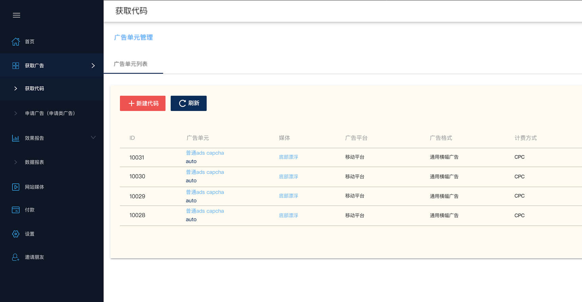The width and height of the screenshot is (582, 302).
Task: Open settings via the gear icon
Action: (16, 234)
